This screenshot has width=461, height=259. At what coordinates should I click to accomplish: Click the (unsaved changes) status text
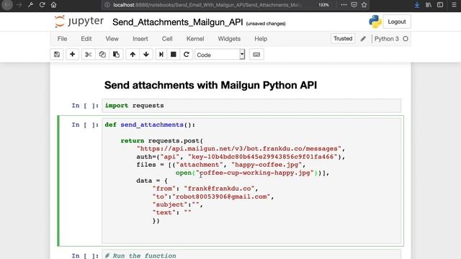pyautogui.click(x=266, y=24)
